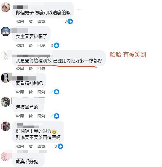
Task: Open the three-dot menu beside first comment
Action: tap(80, 10)
